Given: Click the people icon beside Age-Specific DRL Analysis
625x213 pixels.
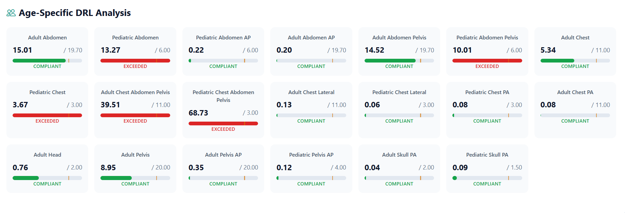Looking at the screenshot, I should pyautogui.click(x=11, y=13).
